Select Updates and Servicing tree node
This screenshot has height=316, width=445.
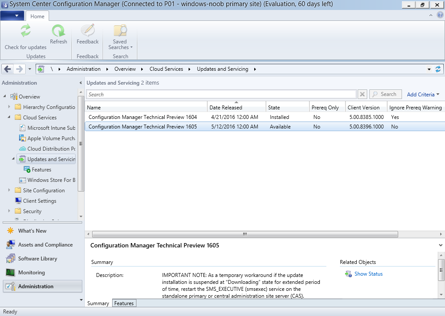pyautogui.click(x=47, y=159)
